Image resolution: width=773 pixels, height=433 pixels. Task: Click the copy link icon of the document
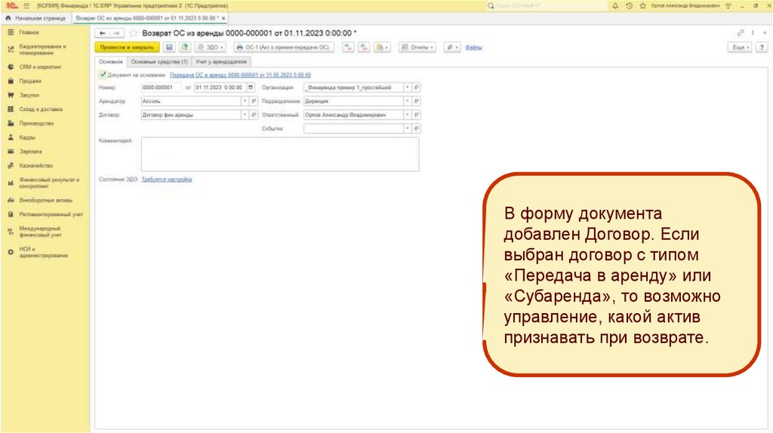click(741, 33)
